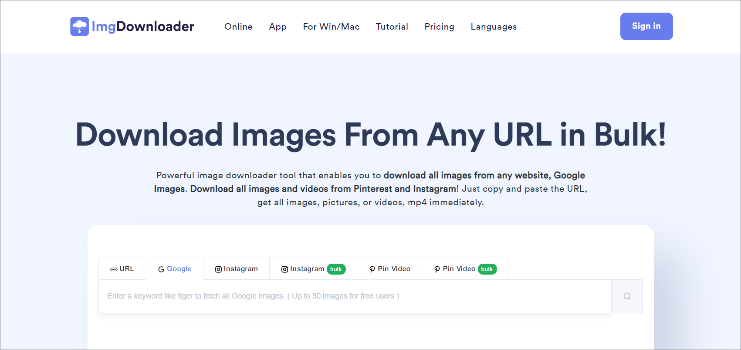The width and height of the screenshot is (741, 350).
Task: Open the Tutorial page link
Action: tap(392, 27)
